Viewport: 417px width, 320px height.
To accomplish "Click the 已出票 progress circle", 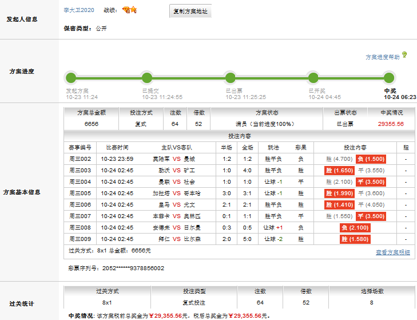I will (230, 78).
